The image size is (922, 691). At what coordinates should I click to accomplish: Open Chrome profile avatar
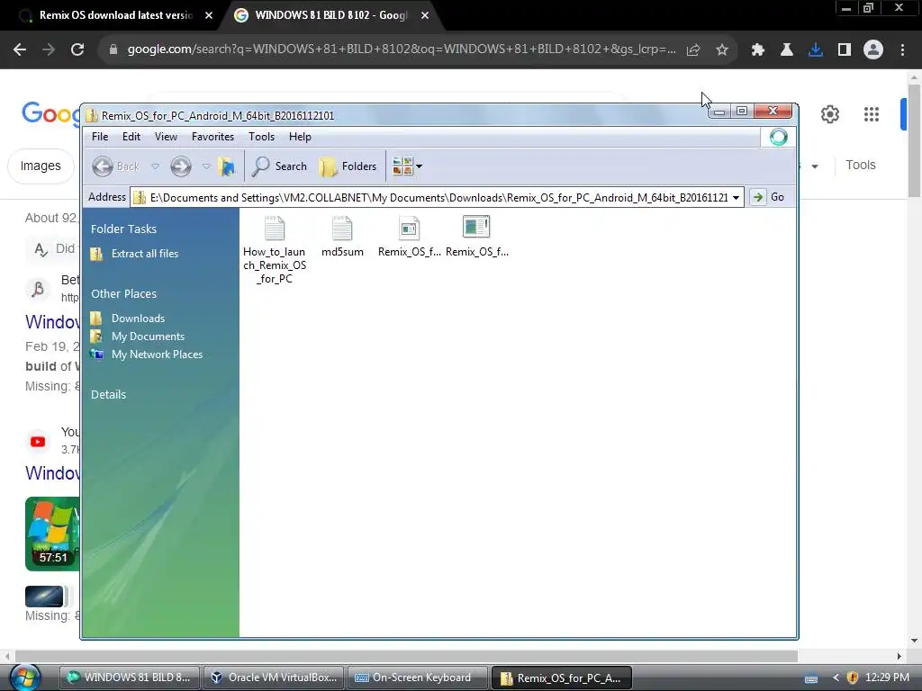(873, 50)
